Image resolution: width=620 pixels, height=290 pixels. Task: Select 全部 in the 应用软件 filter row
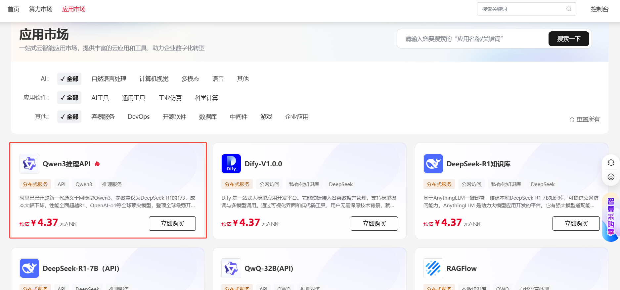pyautogui.click(x=69, y=98)
